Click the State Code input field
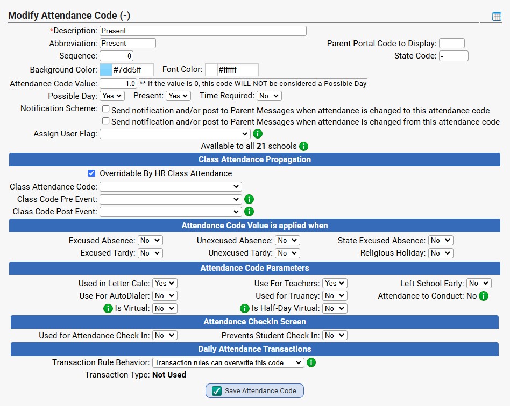510x406 pixels. 454,56
